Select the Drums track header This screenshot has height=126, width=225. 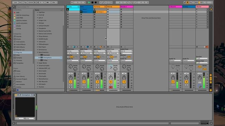point(73,7)
